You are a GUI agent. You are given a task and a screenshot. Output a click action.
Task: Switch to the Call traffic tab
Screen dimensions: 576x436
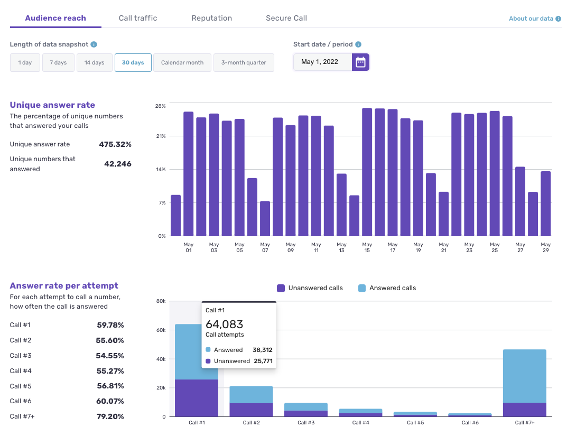click(x=138, y=18)
